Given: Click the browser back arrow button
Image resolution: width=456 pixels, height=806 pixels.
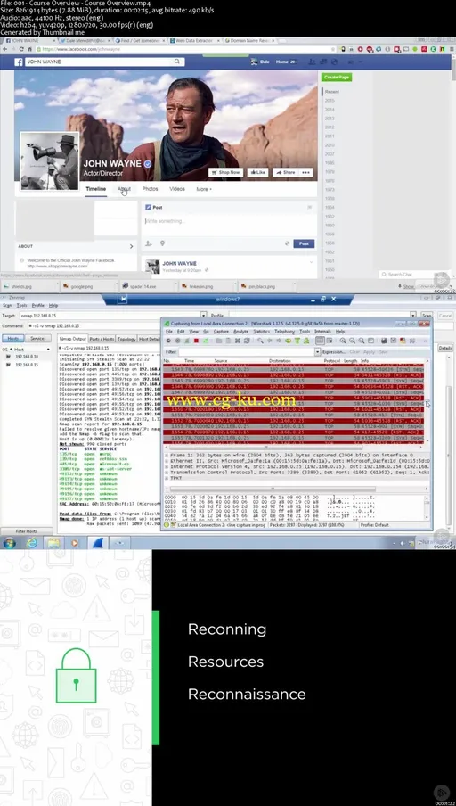Looking at the screenshot, I should [x=6, y=49].
